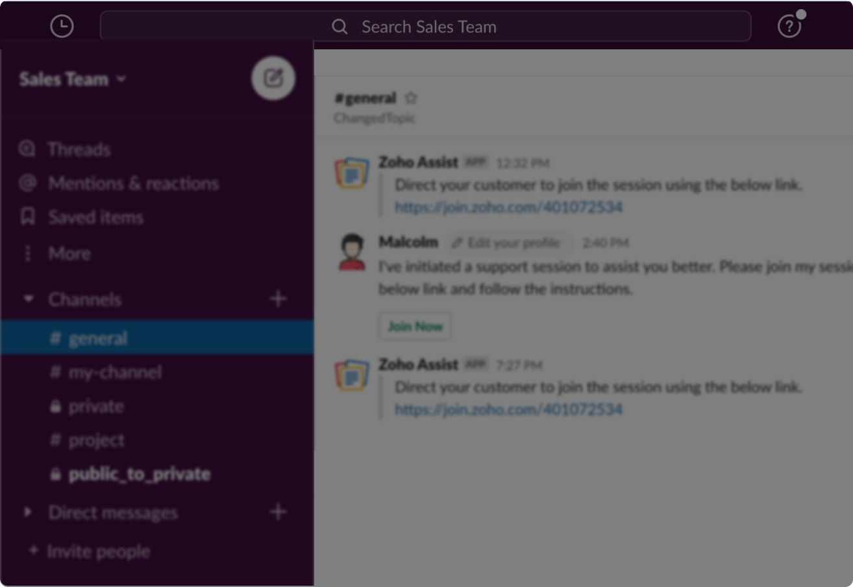Open the Sales Team workspace menu
The height and width of the screenshot is (587, 853).
71,79
